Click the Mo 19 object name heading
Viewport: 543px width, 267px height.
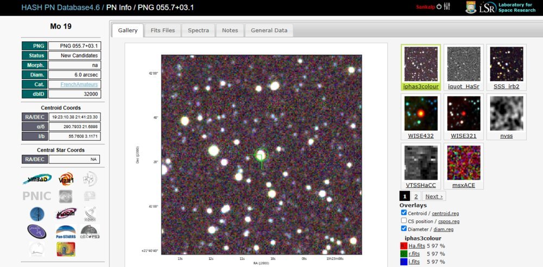(x=61, y=26)
